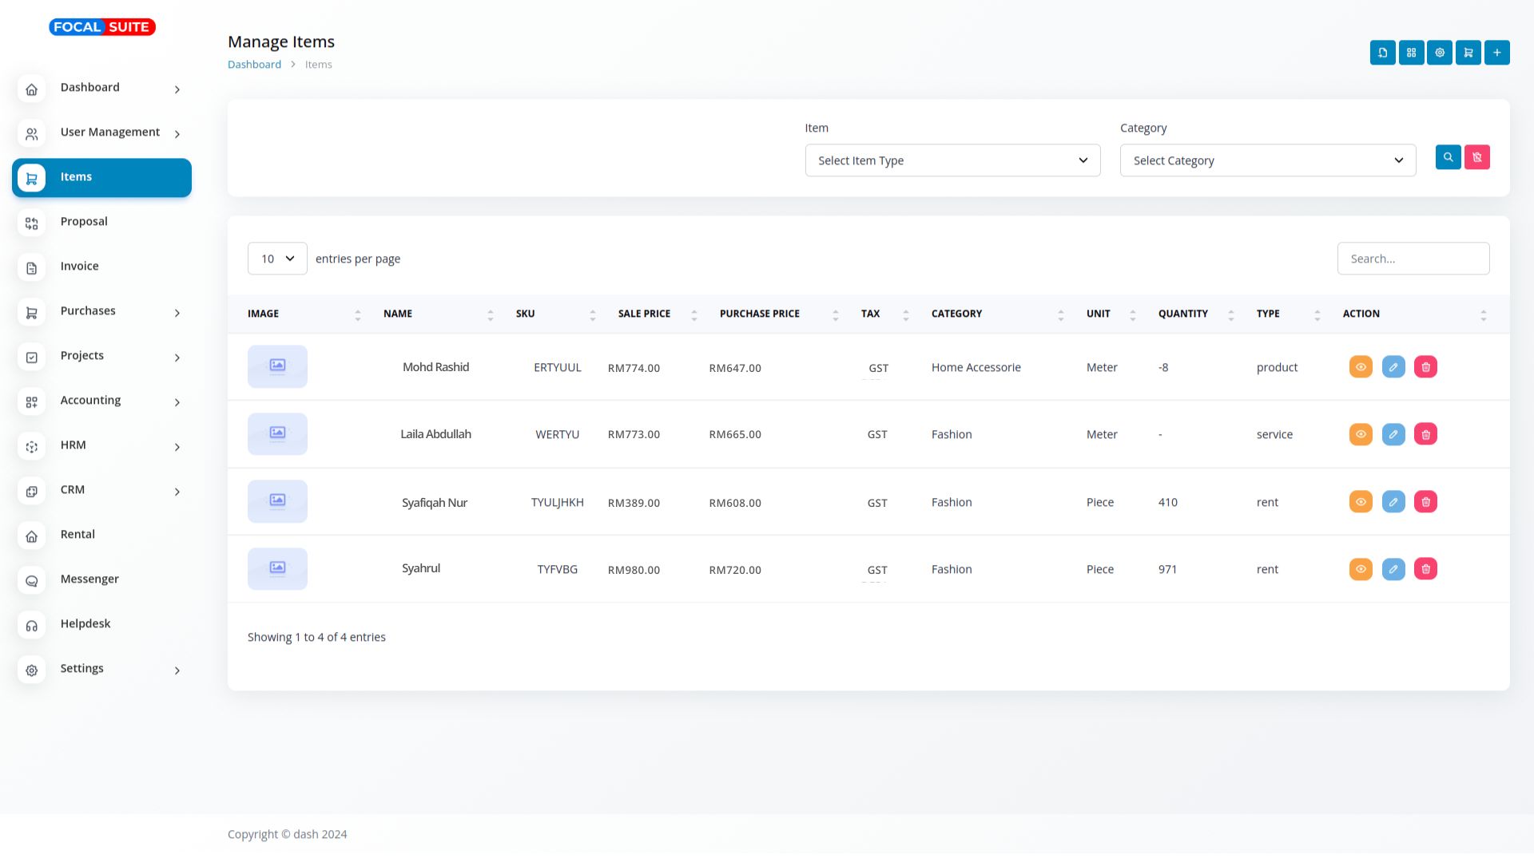View Mohd Rashid item details eye icon

click(x=1360, y=367)
